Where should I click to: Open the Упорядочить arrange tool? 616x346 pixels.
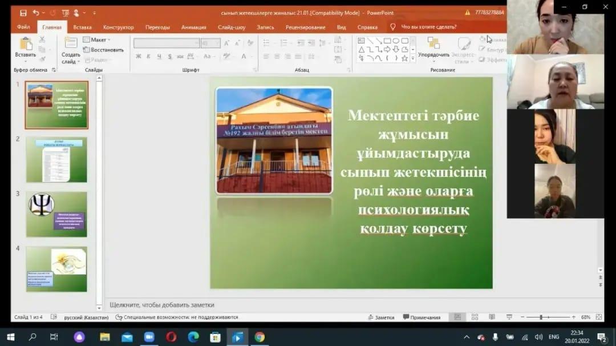433,48
